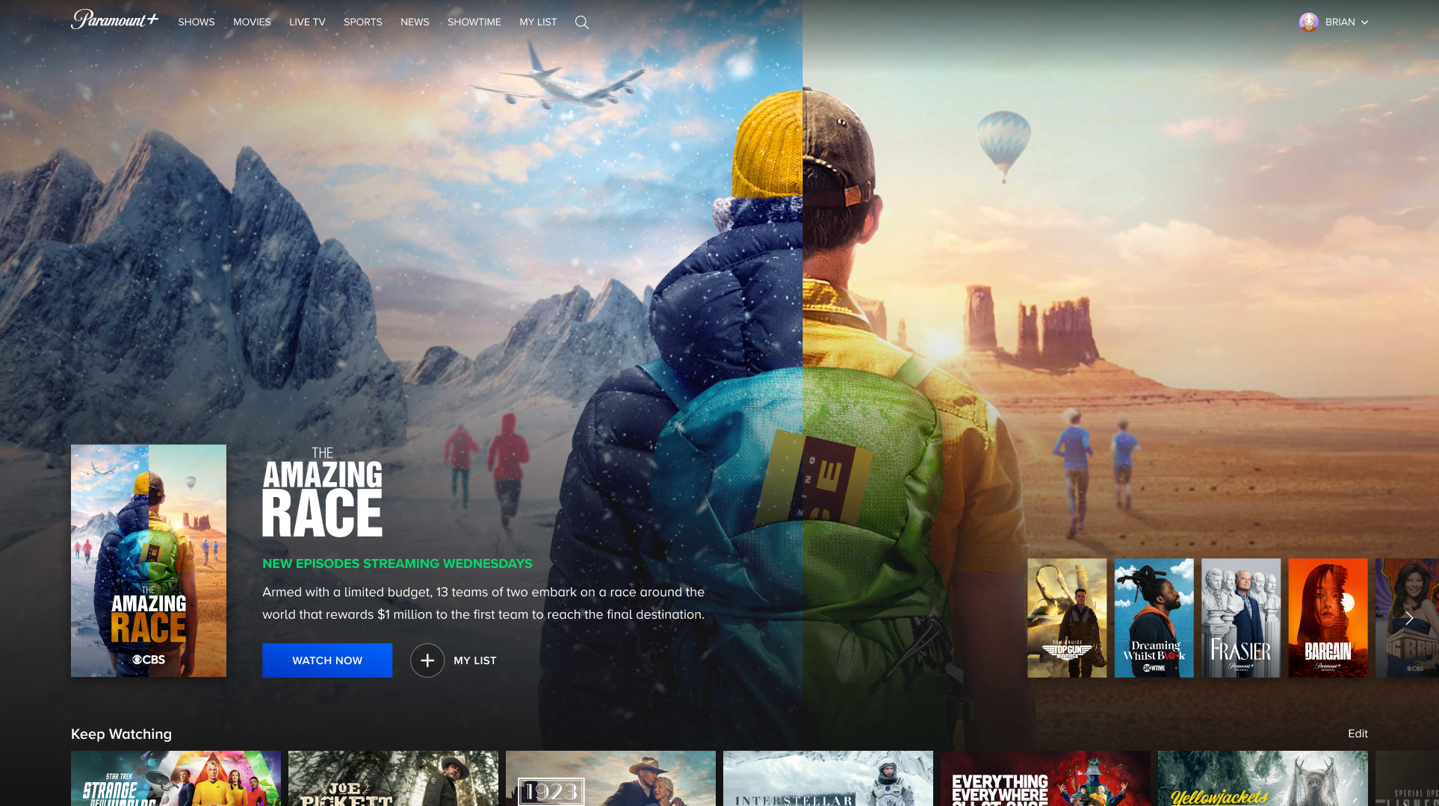Open Live TV from the navigation
The width and height of the screenshot is (1439, 806).
pyautogui.click(x=307, y=22)
